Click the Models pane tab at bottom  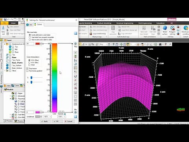click(x=19, y=121)
